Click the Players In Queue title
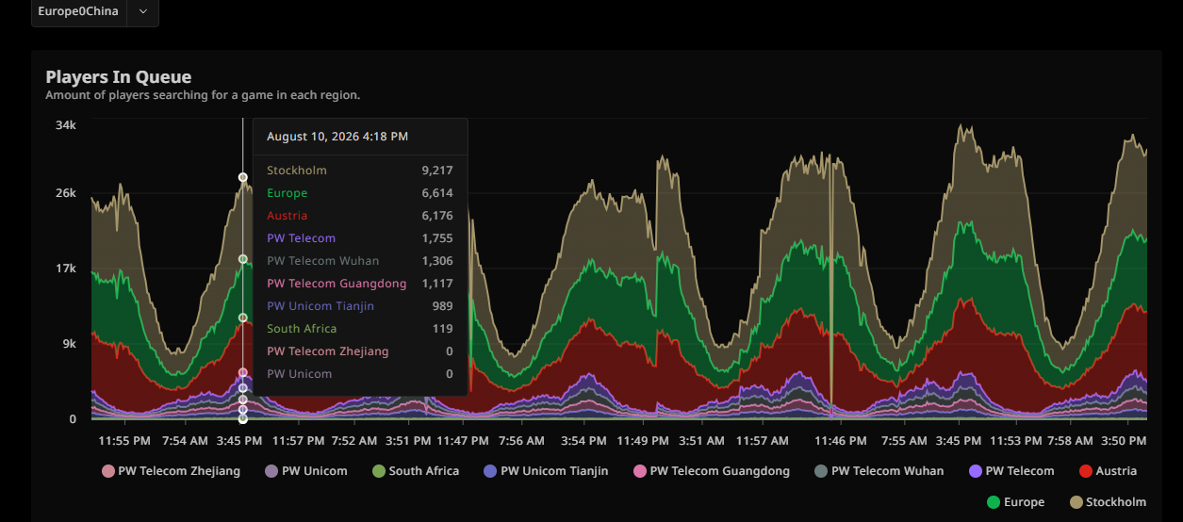Image resolution: width=1183 pixels, height=522 pixels. tap(119, 77)
